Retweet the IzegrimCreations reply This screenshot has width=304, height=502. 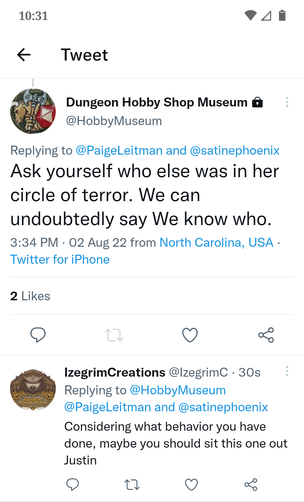132,485
